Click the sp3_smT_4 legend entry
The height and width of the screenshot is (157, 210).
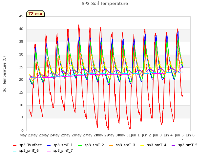153,145
